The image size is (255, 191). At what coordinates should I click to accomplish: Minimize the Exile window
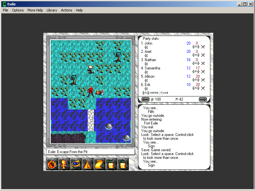pyautogui.click(x=239, y=4)
